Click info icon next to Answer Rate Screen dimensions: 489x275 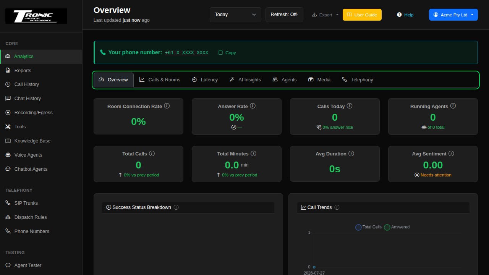pos(253,106)
